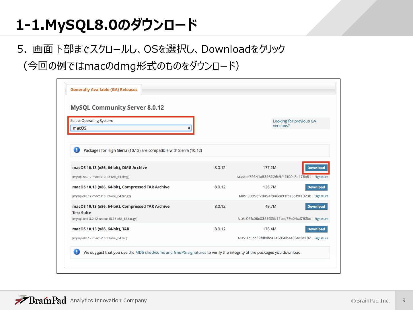The width and height of the screenshot is (413, 310).
Task: Open Looking for previous GA versions link
Action: tap(294, 123)
